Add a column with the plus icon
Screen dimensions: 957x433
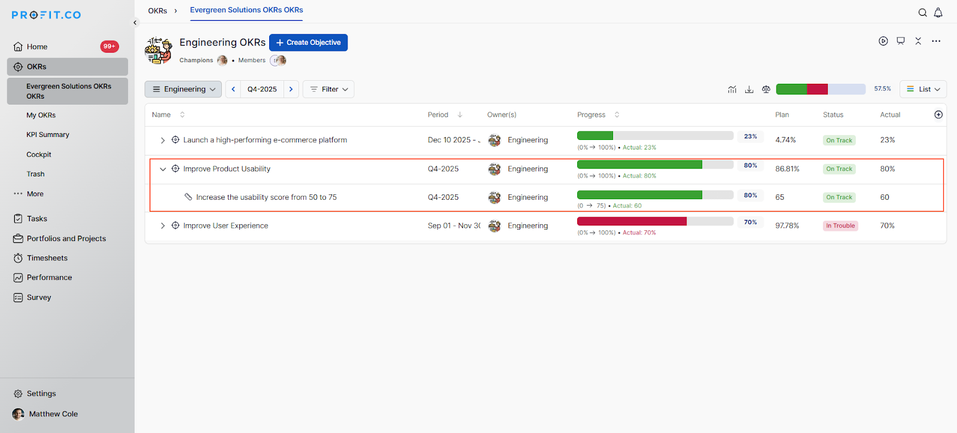pos(938,115)
